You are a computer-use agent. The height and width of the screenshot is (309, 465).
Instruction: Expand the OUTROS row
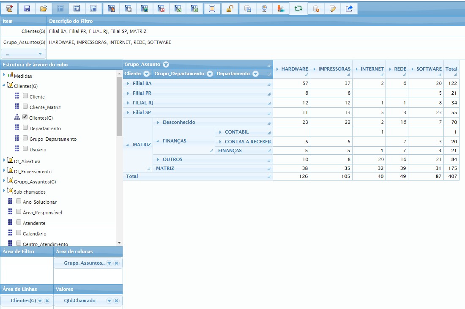158,159
